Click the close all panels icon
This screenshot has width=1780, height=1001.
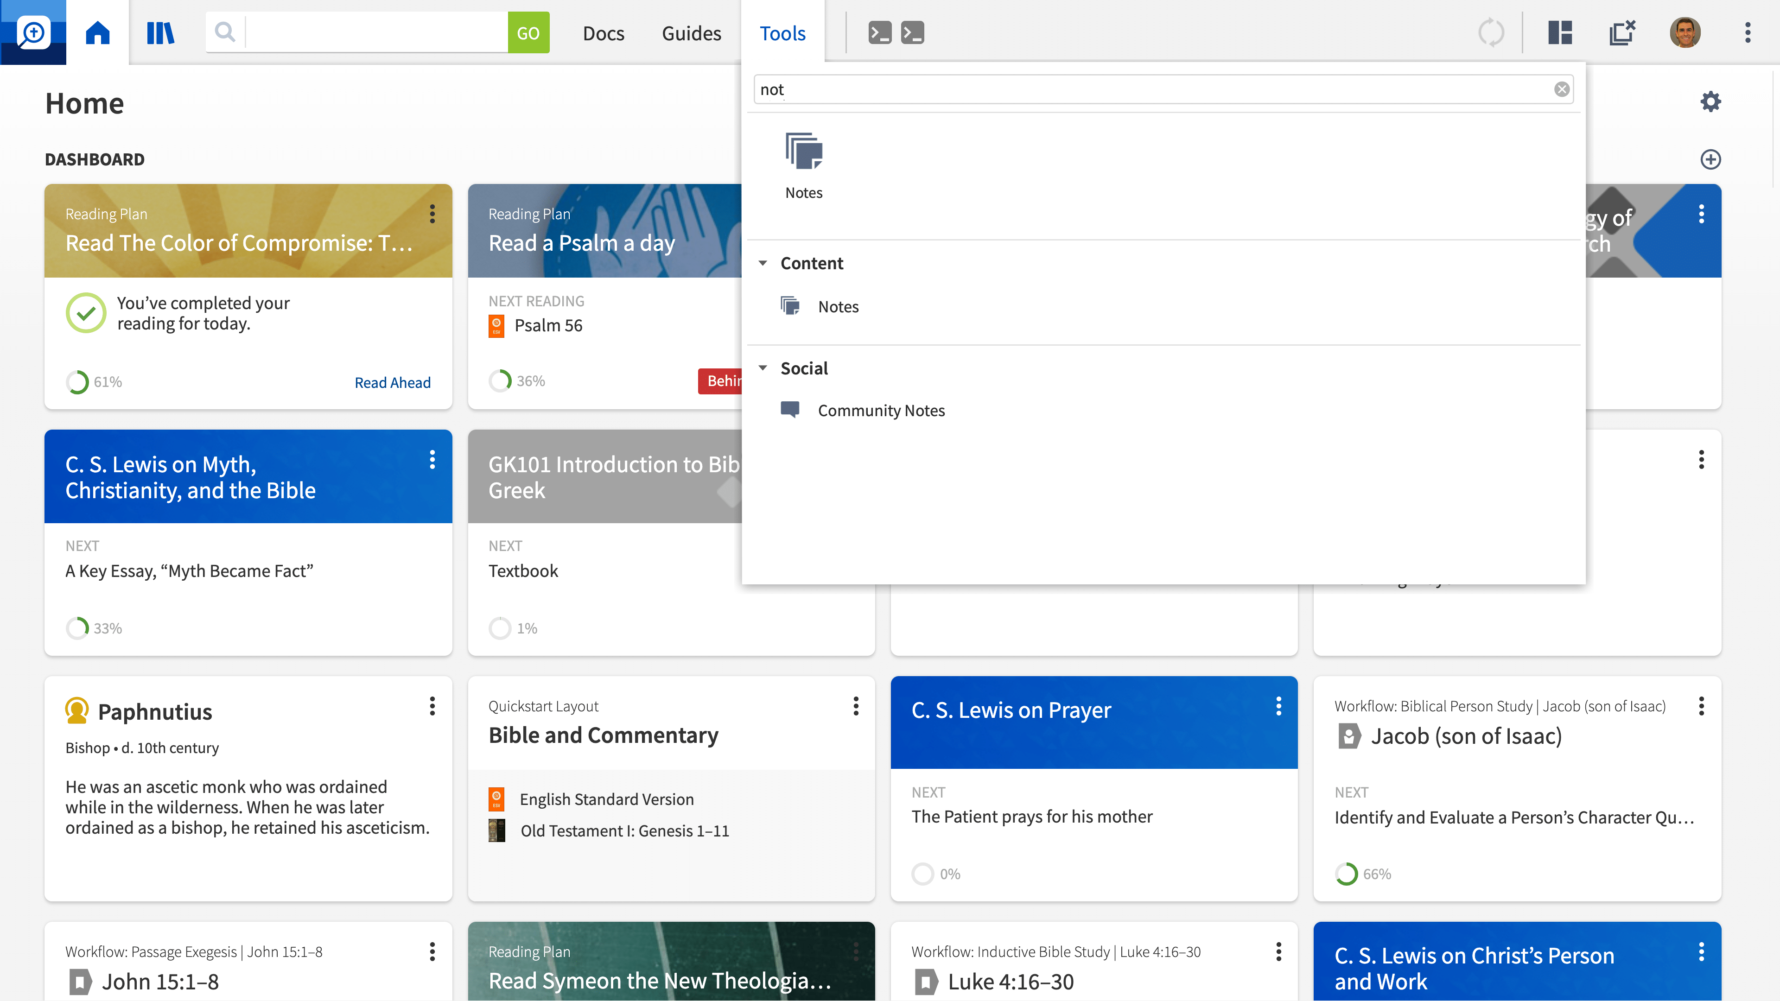coord(1622,32)
